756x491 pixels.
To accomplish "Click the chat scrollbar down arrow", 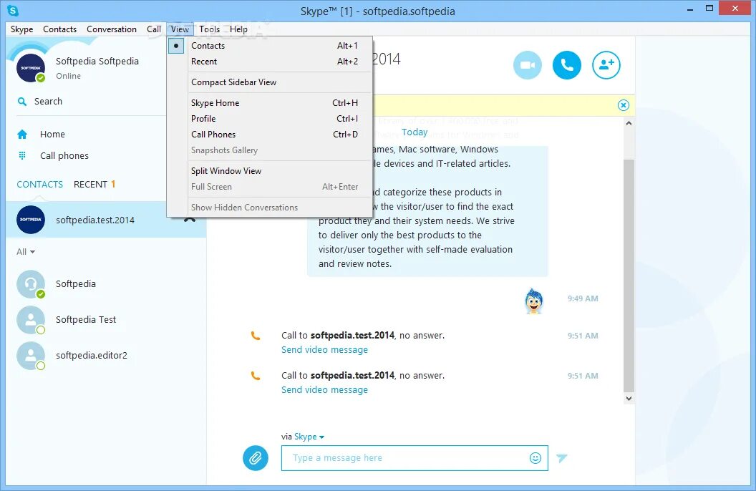I will [x=629, y=399].
